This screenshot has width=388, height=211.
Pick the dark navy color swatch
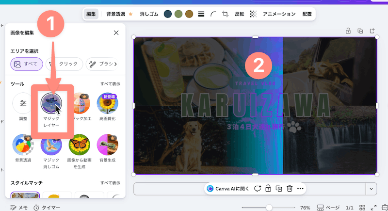pyautogui.click(x=168, y=14)
